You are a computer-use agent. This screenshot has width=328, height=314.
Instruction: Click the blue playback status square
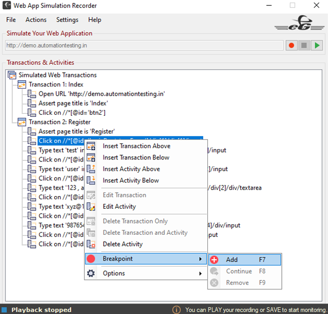(x=4, y=310)
